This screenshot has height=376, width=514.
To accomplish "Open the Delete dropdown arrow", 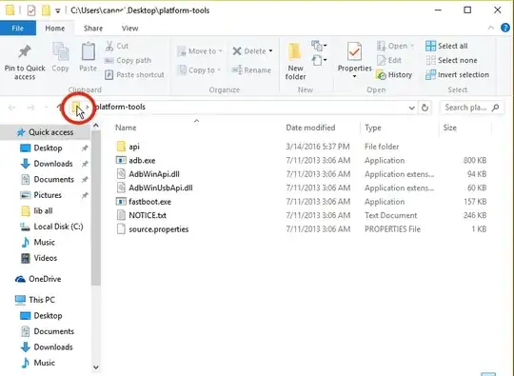I will [x=270, y=50].
